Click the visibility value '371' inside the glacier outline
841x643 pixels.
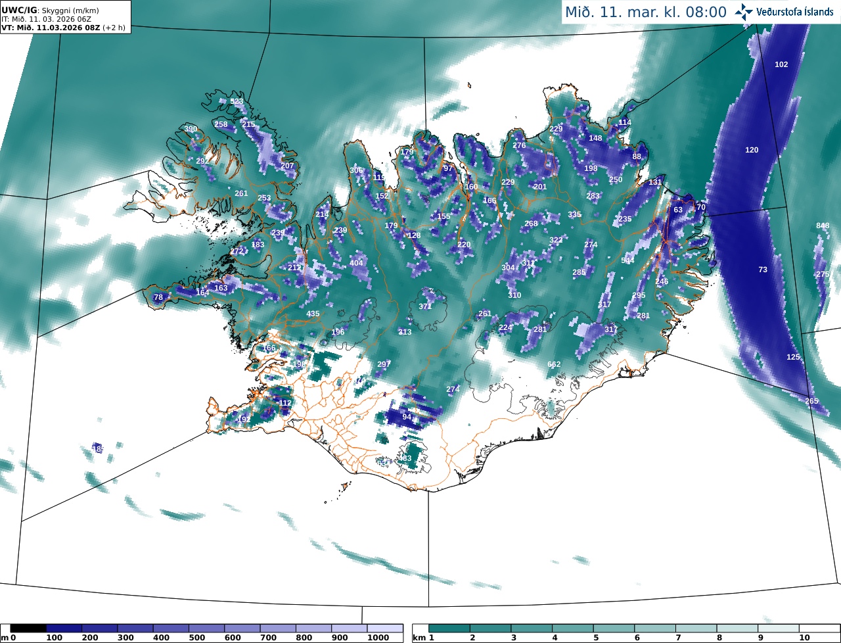coord(425,306)
